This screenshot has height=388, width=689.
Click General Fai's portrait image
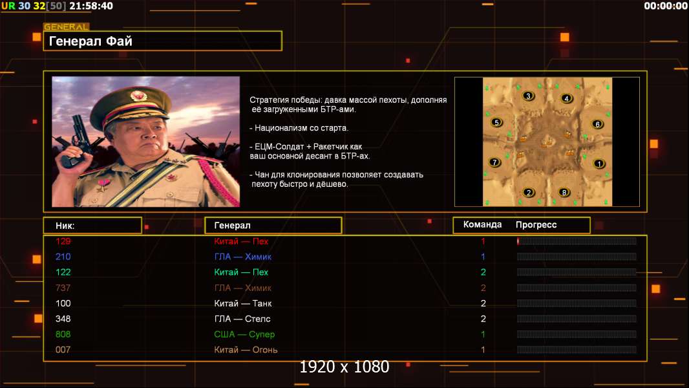pyautogui.click(x=146, y=142)
